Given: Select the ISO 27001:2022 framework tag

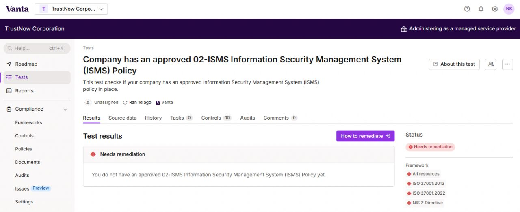Looking at the screenshot, I should 426,193.
